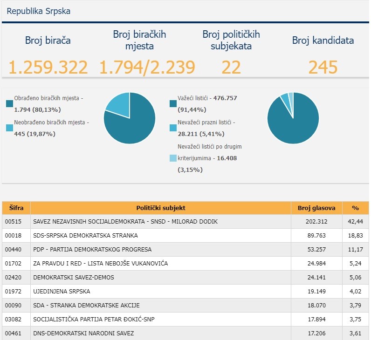Click the Neobrađeno biračkih mjesta legend swatch
This screenshot has width=371, height=340.
(x=10, y=128)
